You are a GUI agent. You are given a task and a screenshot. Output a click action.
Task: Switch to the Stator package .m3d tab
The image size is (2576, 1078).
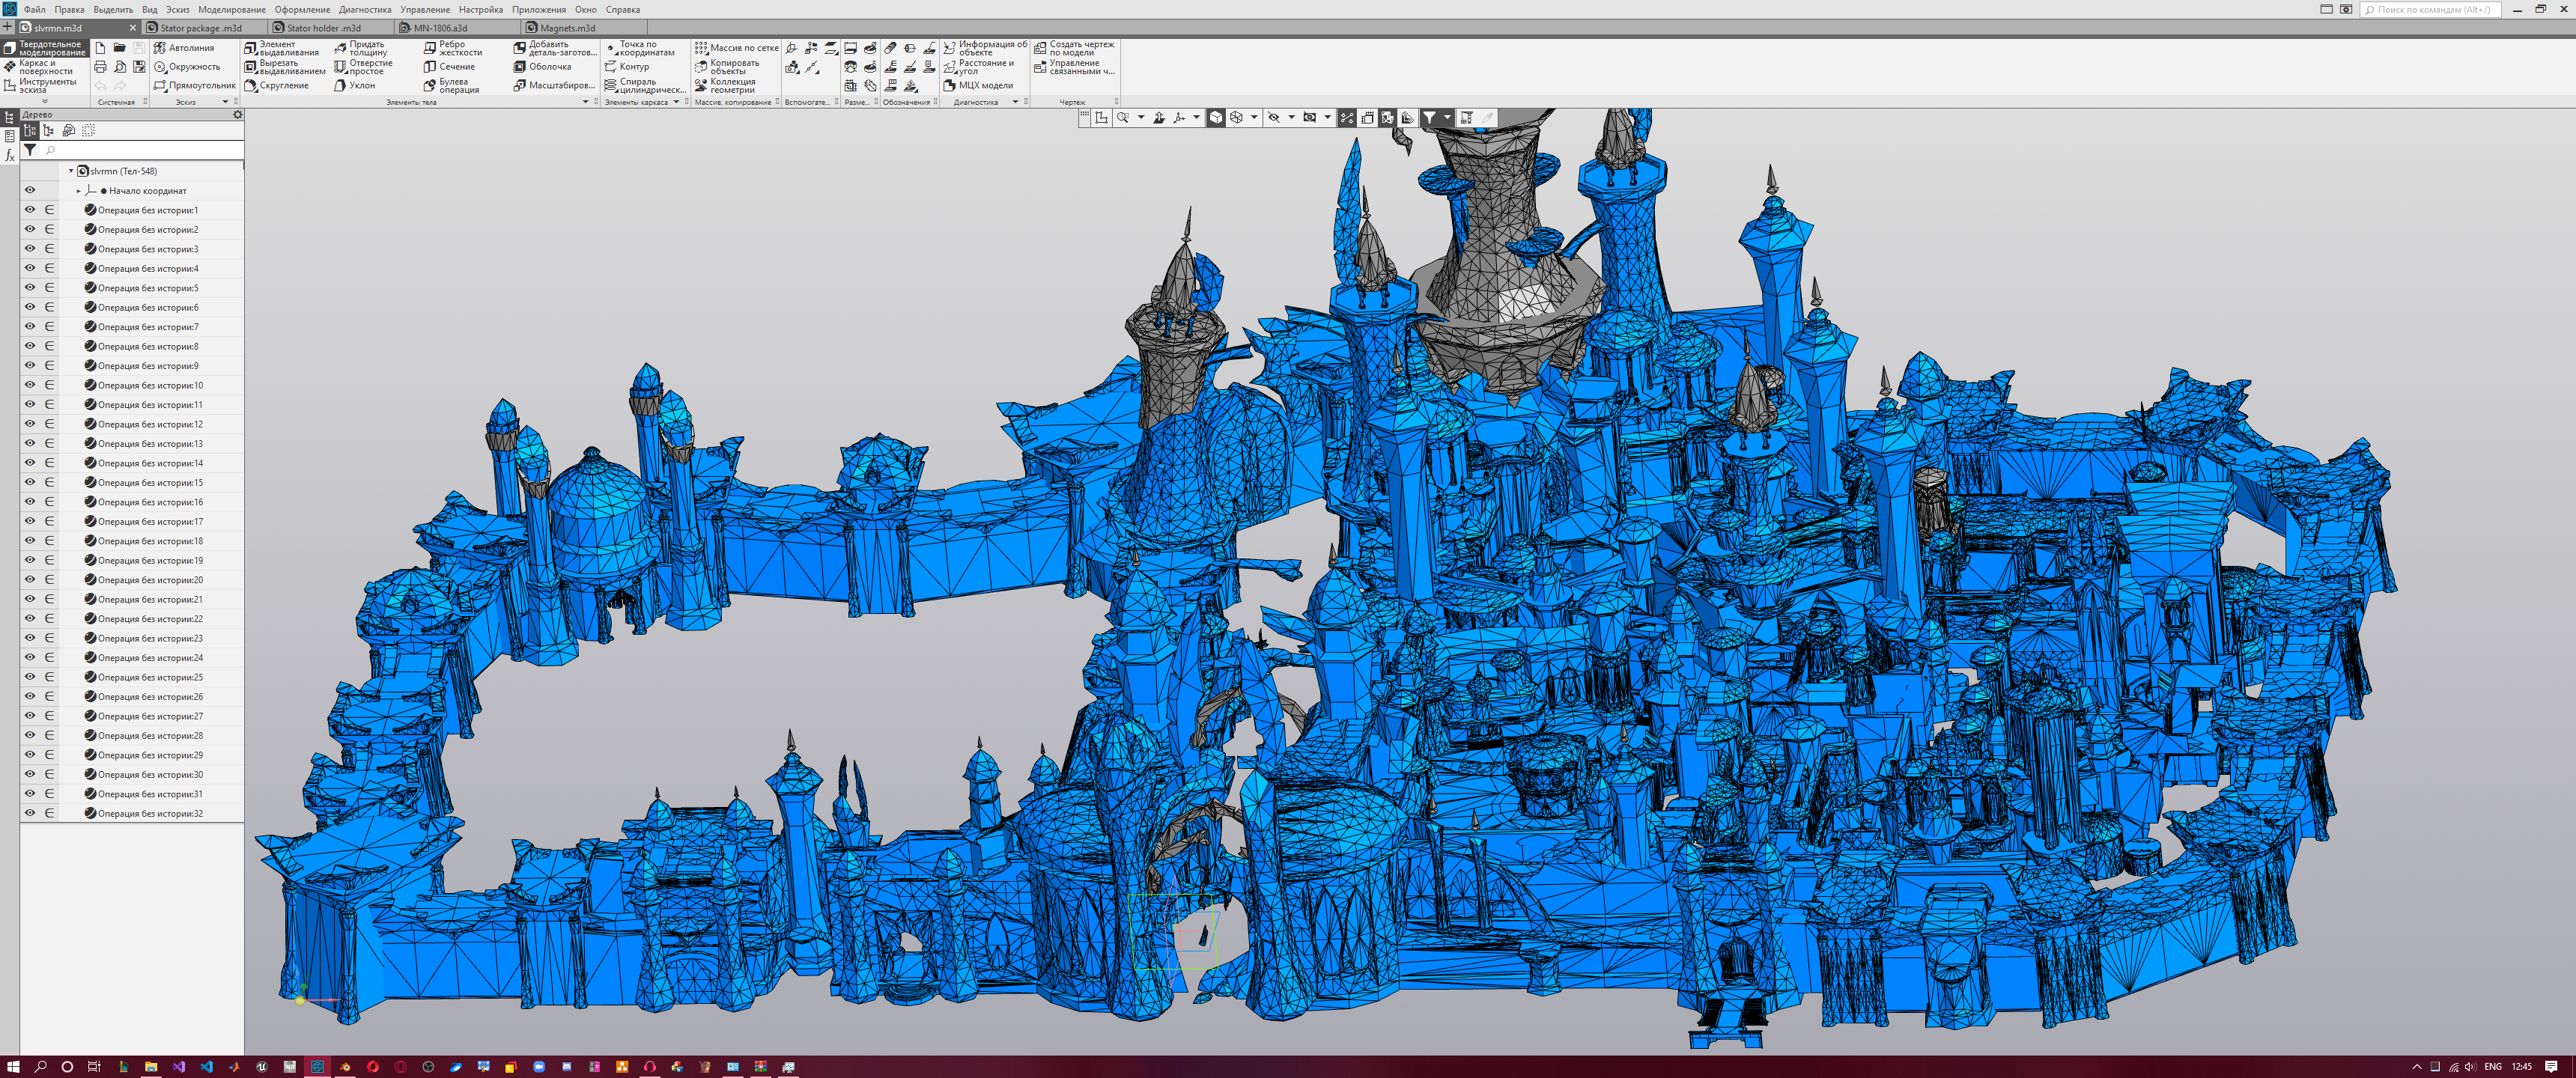point(200,28)
